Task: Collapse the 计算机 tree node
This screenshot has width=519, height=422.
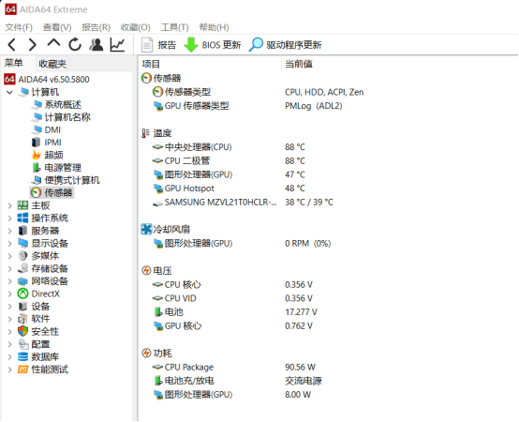Action: (x=10, y=93)
